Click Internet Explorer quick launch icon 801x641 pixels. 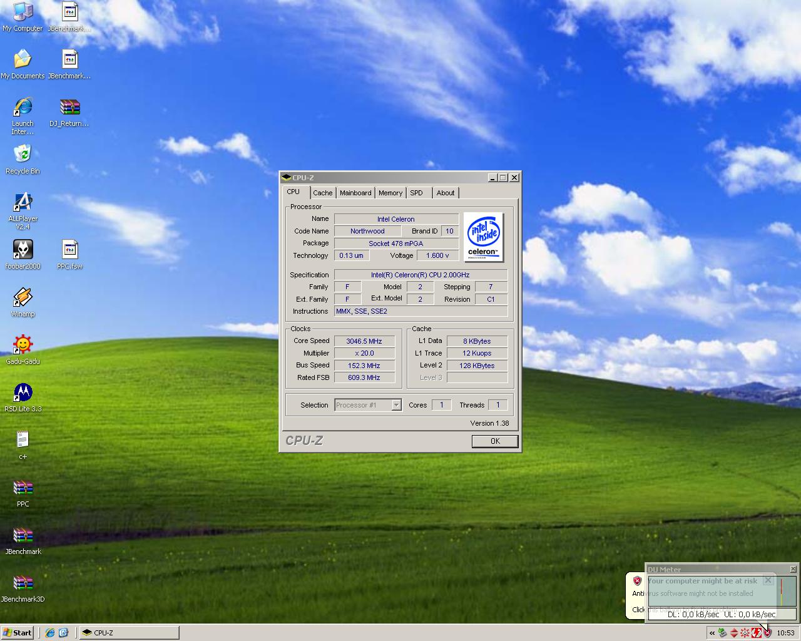50,633
